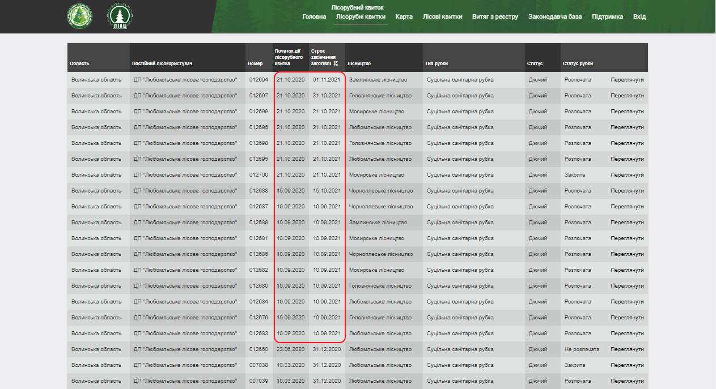Image resolution: width=716 pixels, height=389 pixels.
Task: Click Замлинське лісництво in row 012694
Action: (378, 80)
